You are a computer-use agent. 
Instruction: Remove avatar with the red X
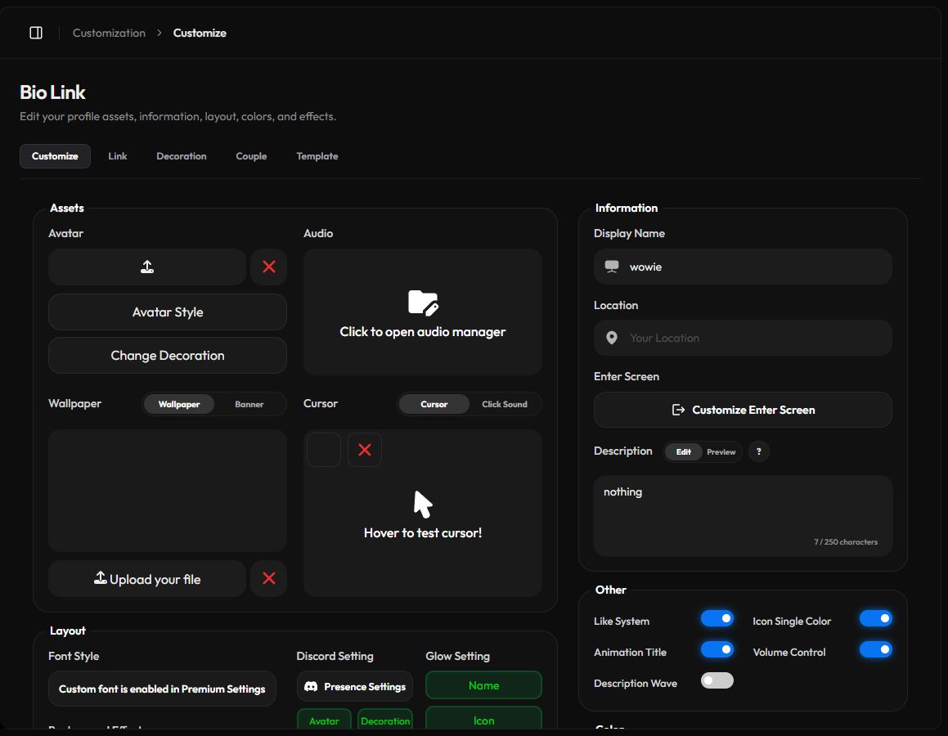coord(269,267)
